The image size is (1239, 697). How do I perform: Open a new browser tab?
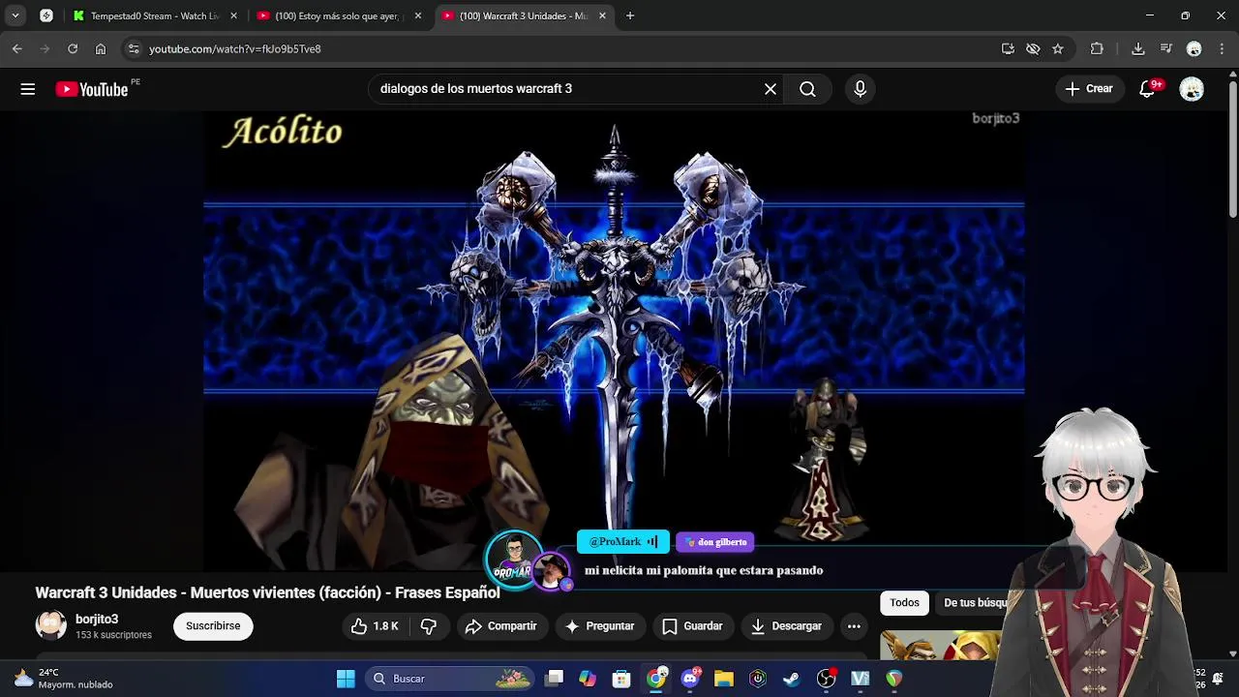pos(630,15)
